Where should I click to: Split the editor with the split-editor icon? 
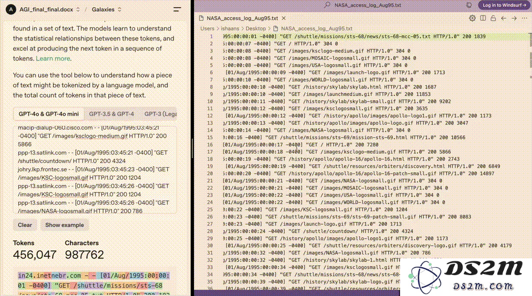pos(483,18)
